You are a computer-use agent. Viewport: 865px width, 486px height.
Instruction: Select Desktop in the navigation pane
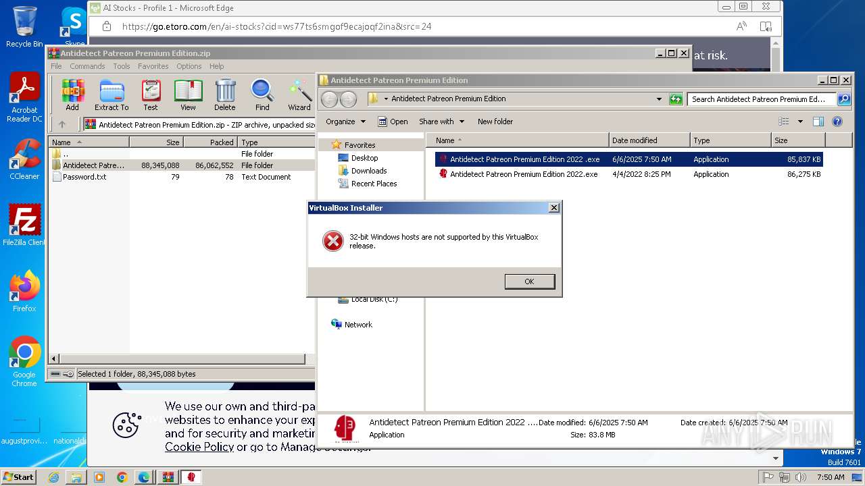(x=364, y=158)
